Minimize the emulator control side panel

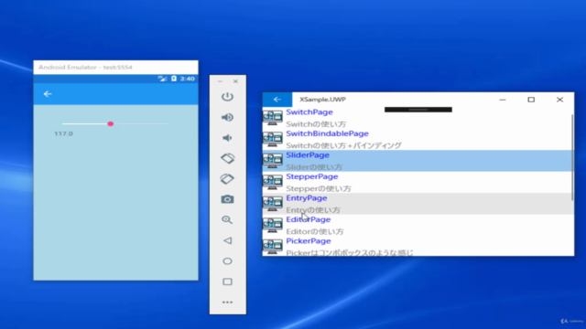click(x=220, y=81)
